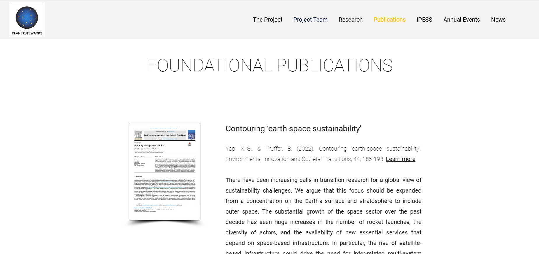Image resolution: width=539 pixels, height=254 pixels.
Task: Go to the Project Team page
Action: coord(311,20)
